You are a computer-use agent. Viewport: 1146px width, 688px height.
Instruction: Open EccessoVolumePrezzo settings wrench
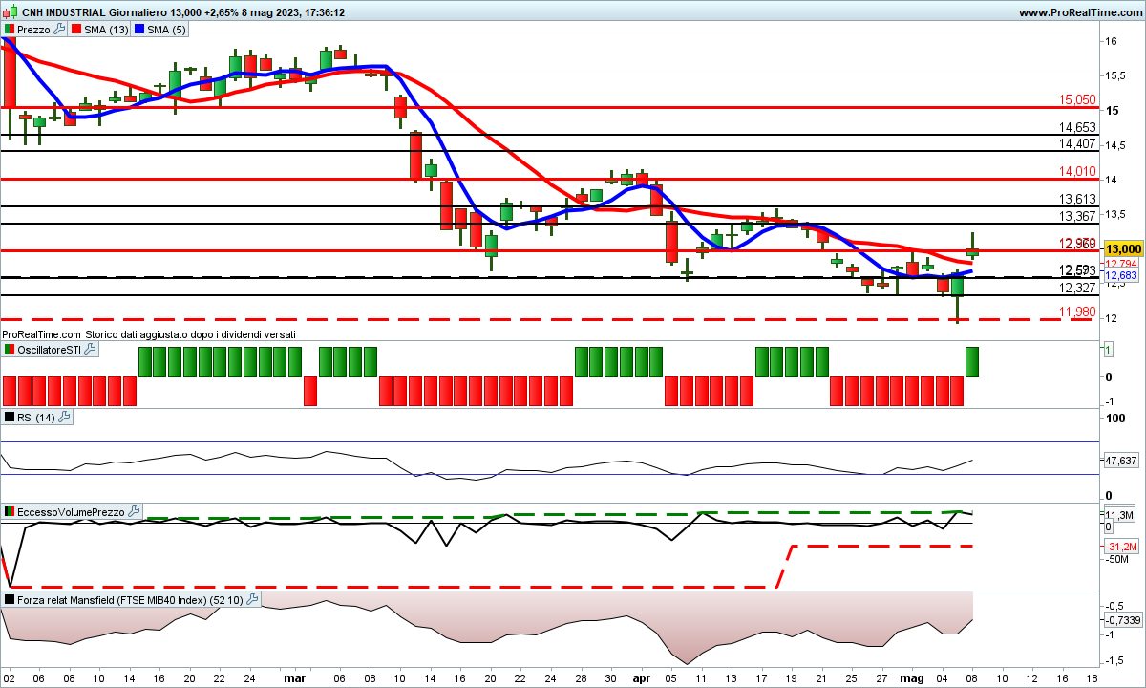135,512
